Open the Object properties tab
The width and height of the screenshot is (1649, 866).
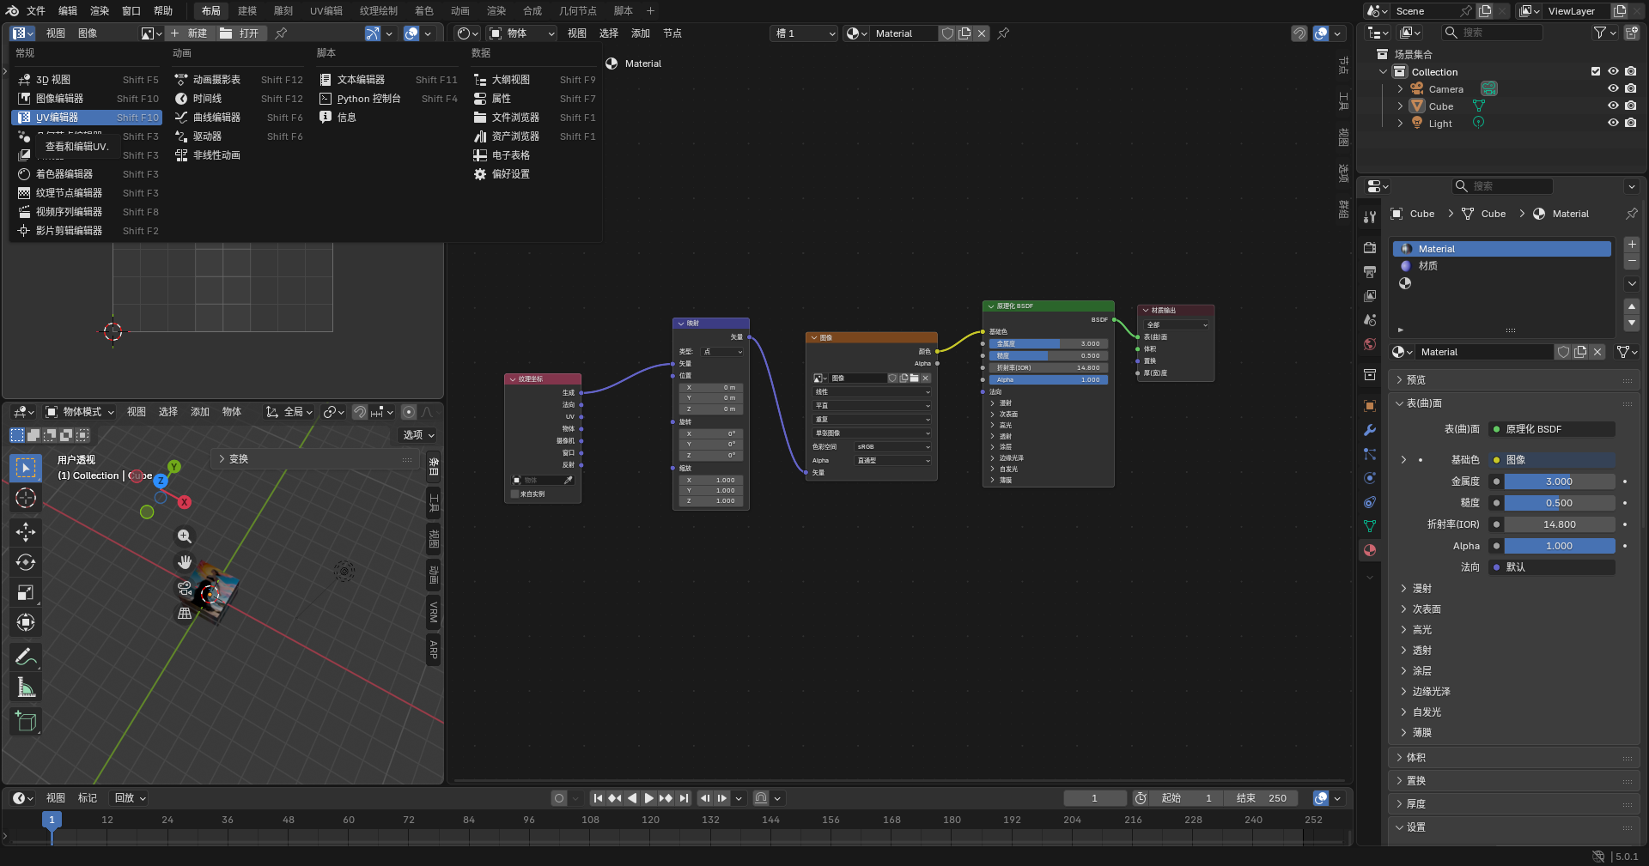[1370, 406]
